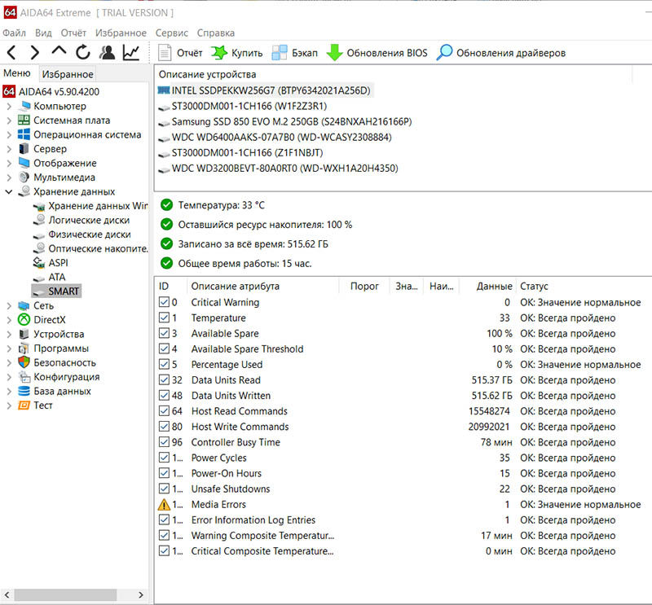
Task: Click the sidebar horizontal scrollbar right arrow
Action: tap(140, 594)
